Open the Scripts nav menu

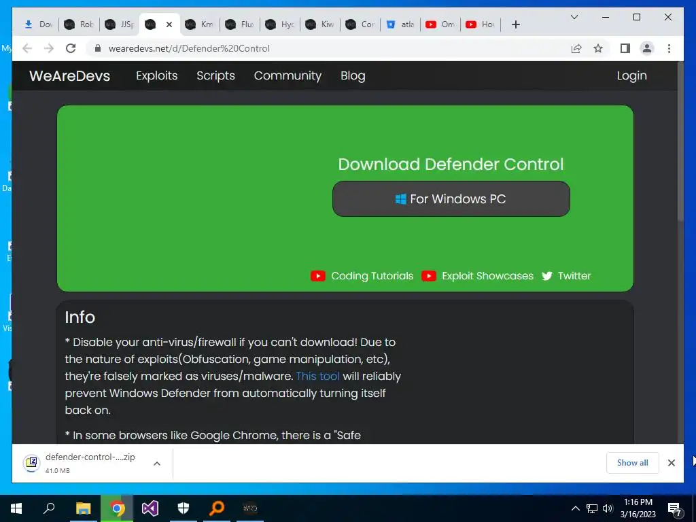(x=215, y=76)
